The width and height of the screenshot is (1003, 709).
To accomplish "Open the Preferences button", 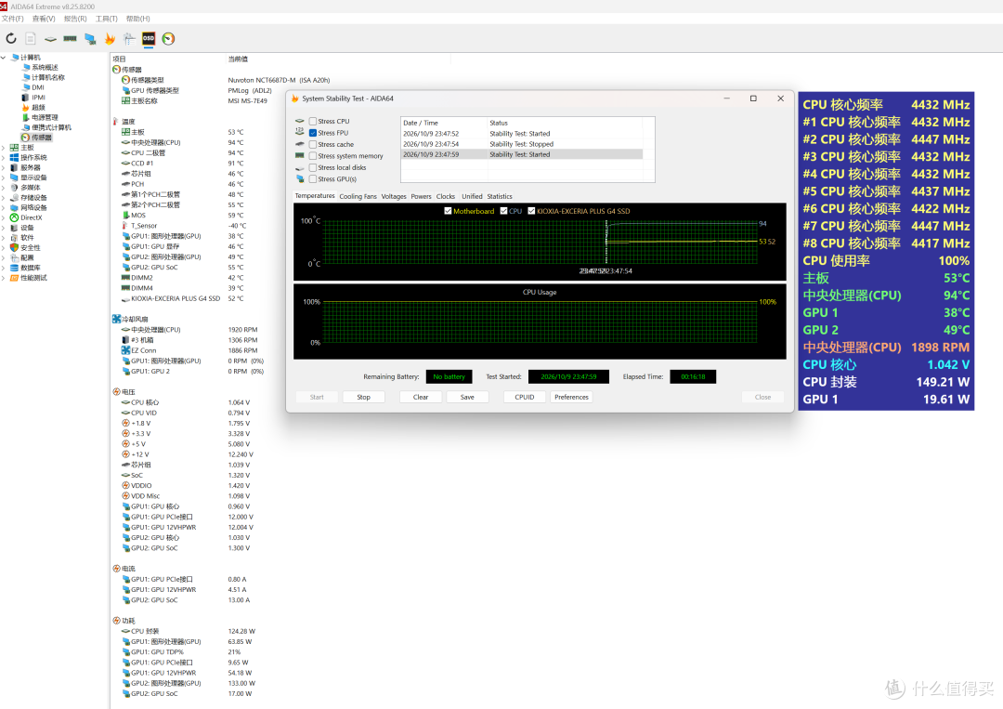I will coord(571,397).
